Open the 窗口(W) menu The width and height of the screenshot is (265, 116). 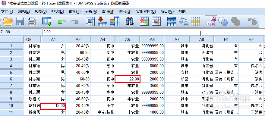pos(167,11)
